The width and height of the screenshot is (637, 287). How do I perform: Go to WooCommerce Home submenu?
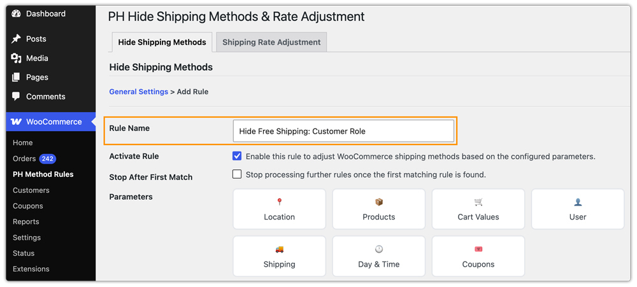click(23, 143)
